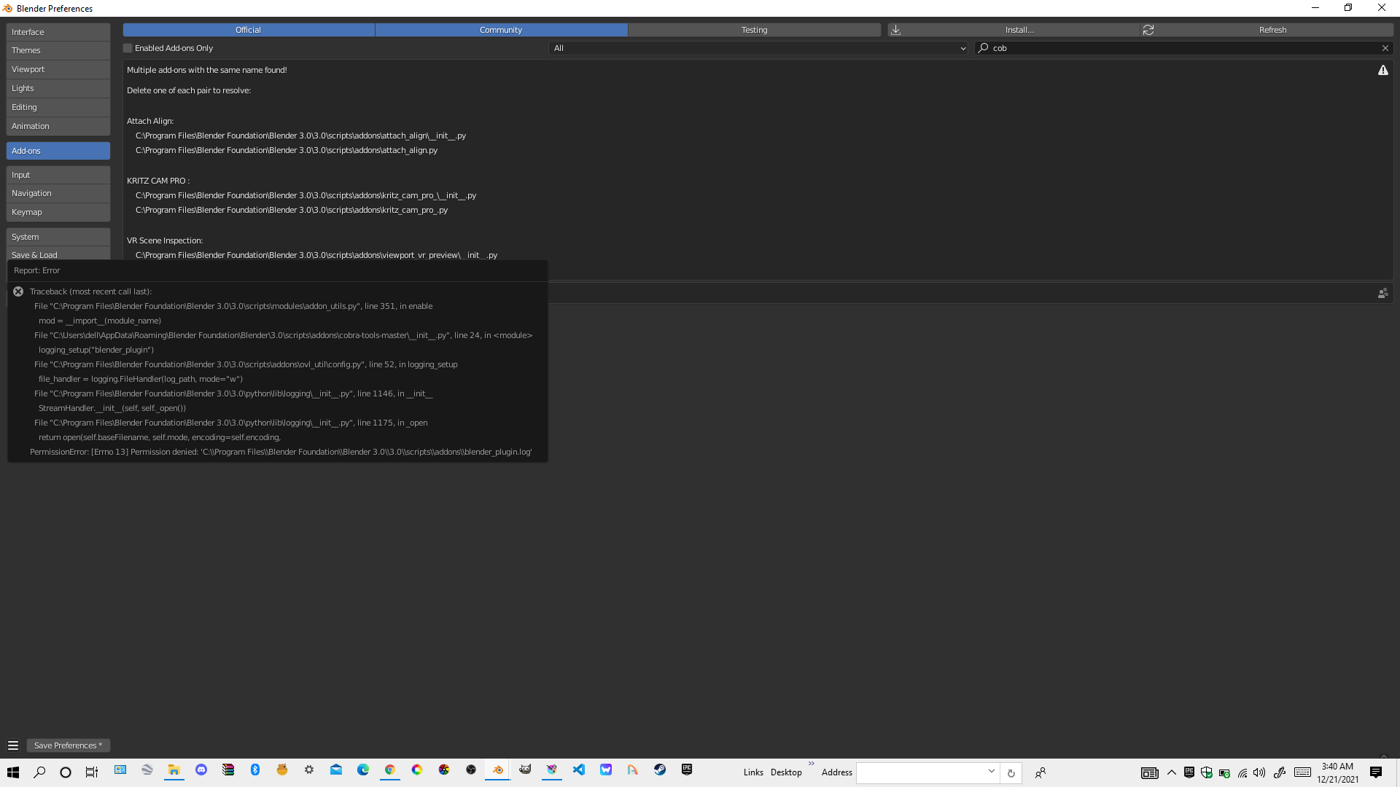Open the All category dropdown
The image size is (1400, 787).
[758, 48]
